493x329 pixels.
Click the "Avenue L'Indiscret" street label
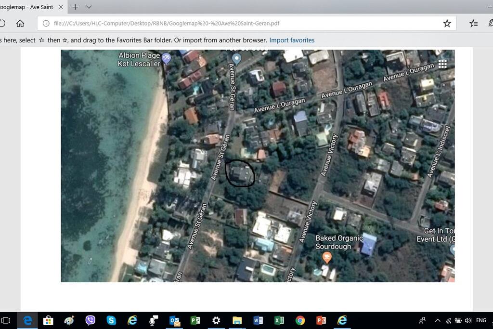pyautogui.click(x=439, y=152)
